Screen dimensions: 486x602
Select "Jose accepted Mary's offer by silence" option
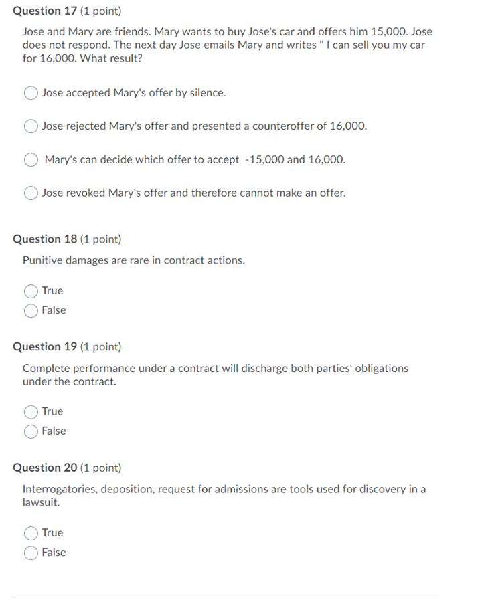[31, 93]
